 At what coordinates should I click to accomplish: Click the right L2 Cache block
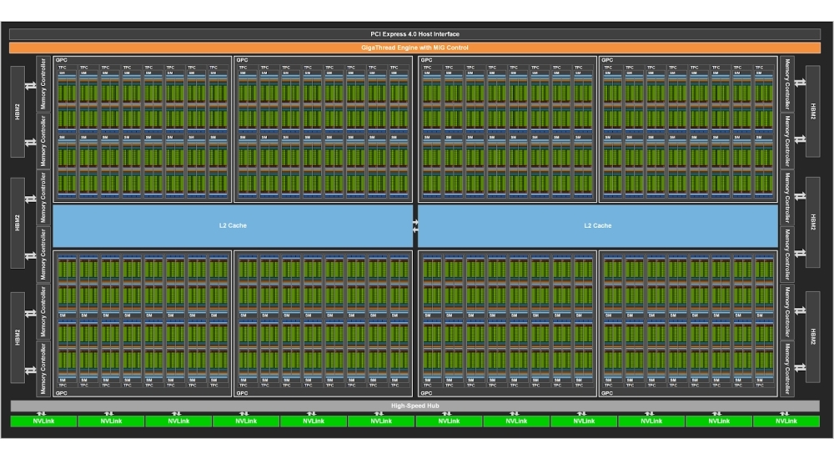(597, 225)
